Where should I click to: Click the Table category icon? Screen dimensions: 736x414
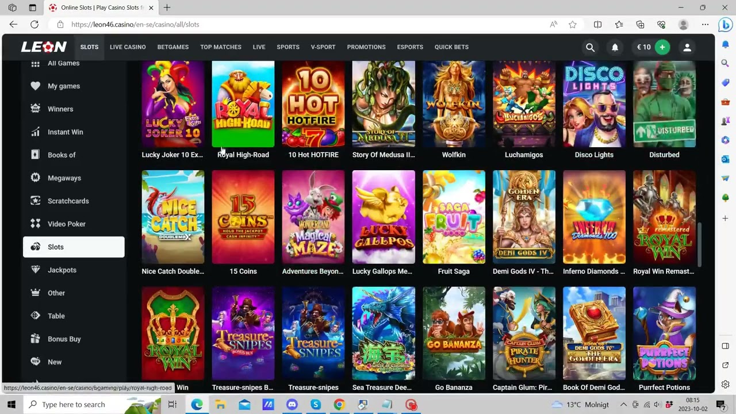coord(36,316)
